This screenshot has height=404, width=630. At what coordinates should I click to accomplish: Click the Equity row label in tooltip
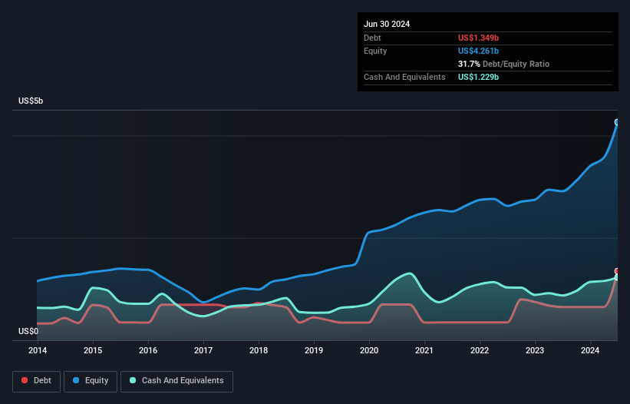(375, 51)
